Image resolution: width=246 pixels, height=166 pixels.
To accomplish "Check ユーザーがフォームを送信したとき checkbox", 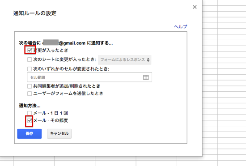I will click(30, 94).
